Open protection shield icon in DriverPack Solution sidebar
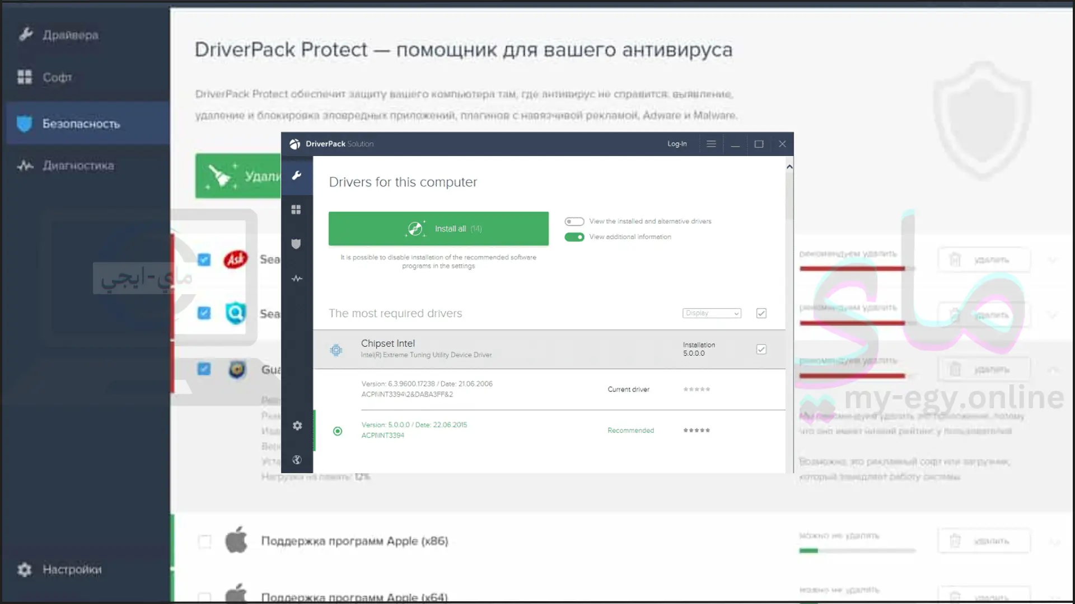The image size is (1075, 604). 296,244
